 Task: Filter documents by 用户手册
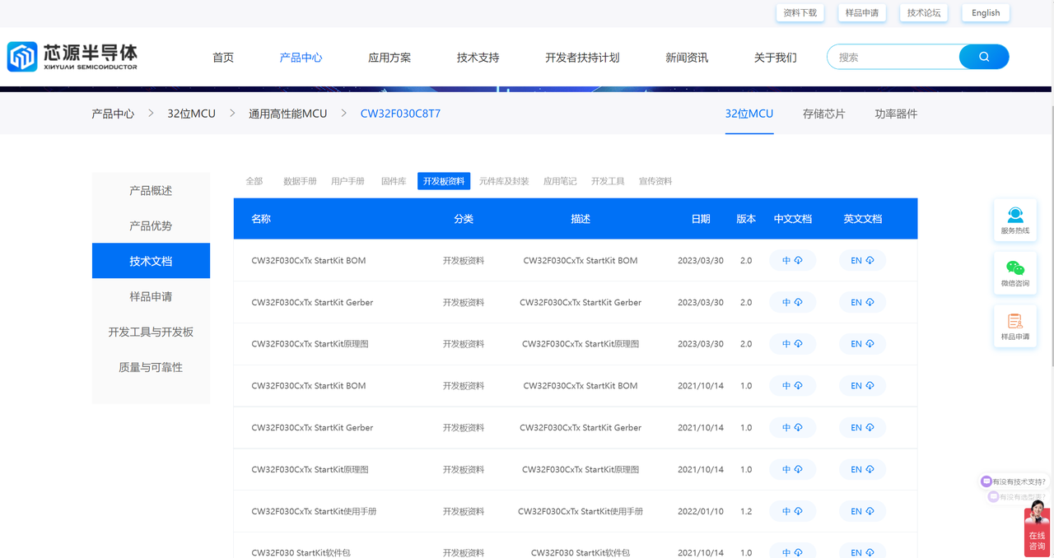[347, 181]
